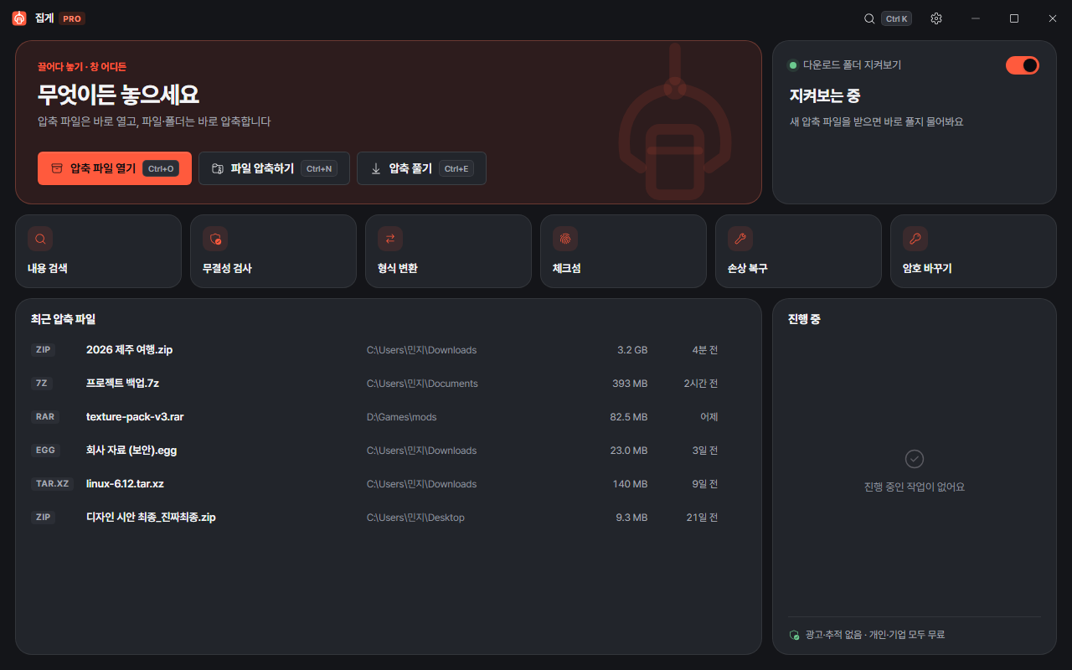
Task: Maximize the 집게 window
Action: (1014, 18)
